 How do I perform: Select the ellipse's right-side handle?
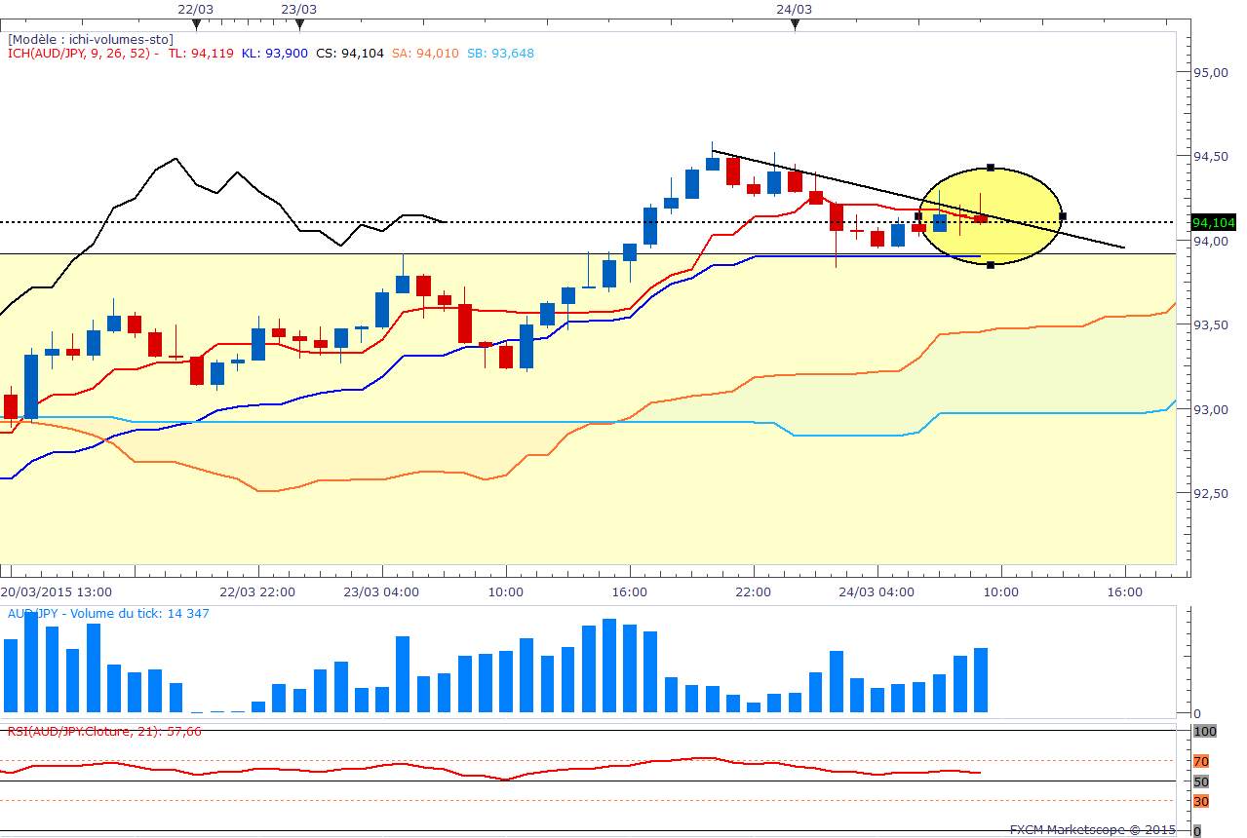click(1063, 216)
